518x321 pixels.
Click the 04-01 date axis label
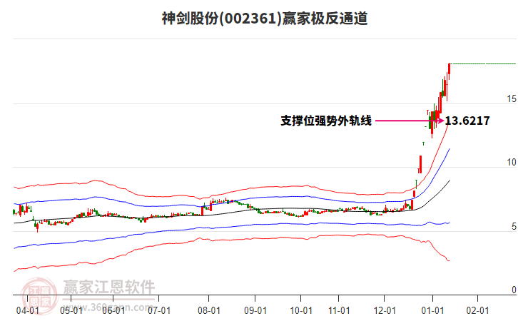[x=28, y=310]
